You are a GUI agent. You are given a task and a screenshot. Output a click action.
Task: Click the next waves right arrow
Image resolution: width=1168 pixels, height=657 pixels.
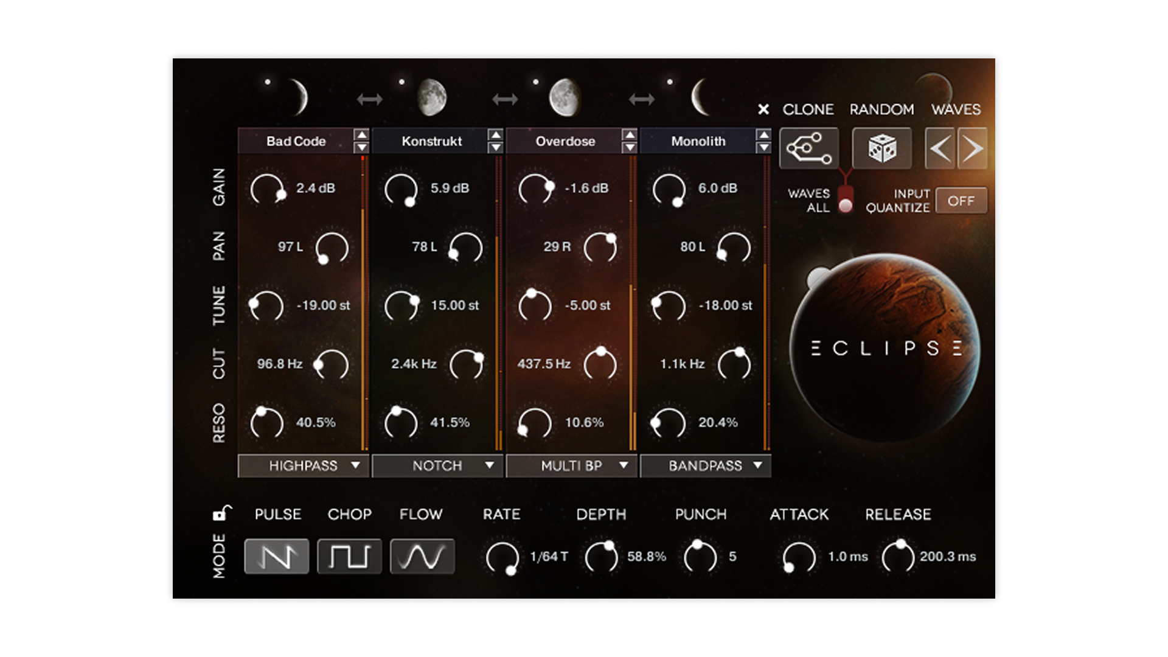coord(972,148)
